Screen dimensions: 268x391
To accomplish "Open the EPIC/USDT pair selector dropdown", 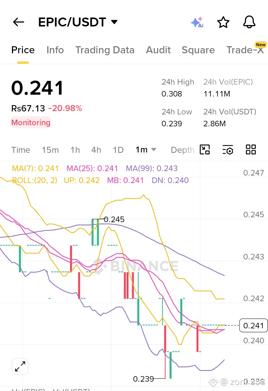I will point(78,22).
